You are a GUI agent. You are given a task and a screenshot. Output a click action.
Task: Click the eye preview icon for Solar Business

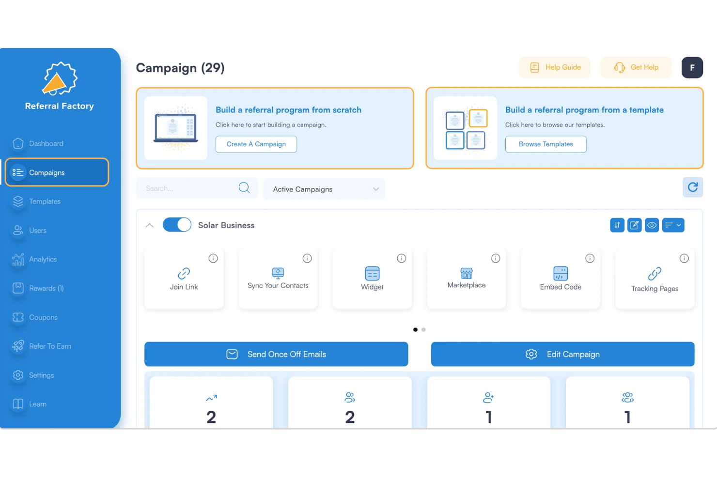point(652,225)
